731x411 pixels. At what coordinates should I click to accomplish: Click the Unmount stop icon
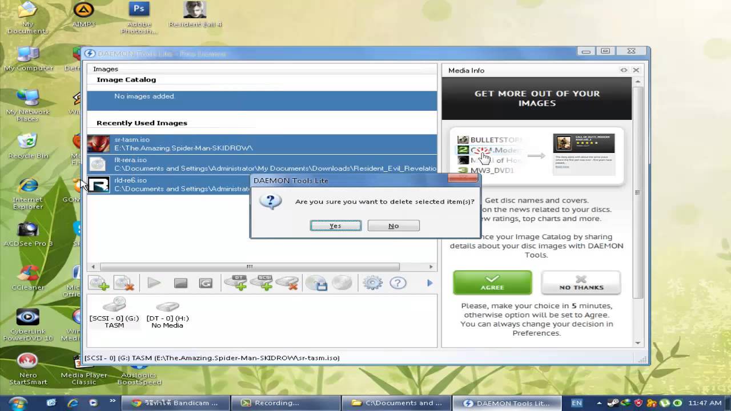(180, 283)
